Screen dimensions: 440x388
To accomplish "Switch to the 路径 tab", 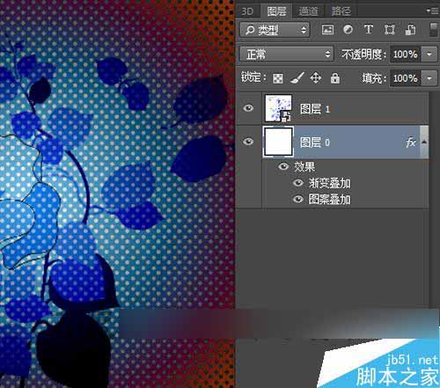I will [341, 11].
